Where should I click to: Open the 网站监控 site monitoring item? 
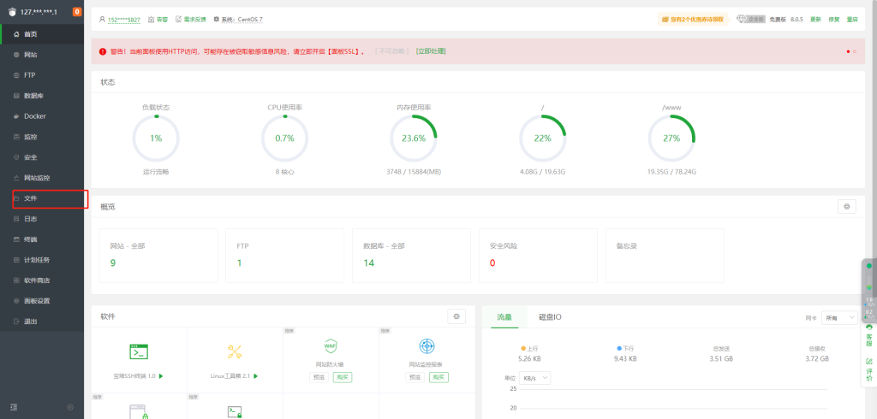[x=42, y=178]
